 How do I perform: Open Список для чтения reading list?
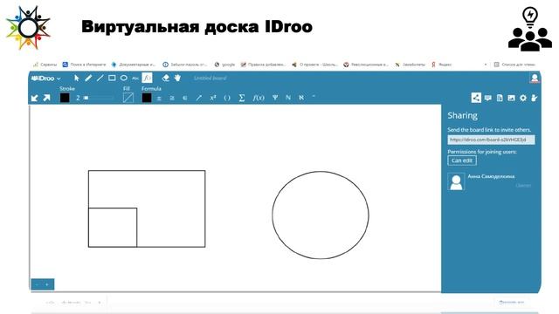(514, 65)
